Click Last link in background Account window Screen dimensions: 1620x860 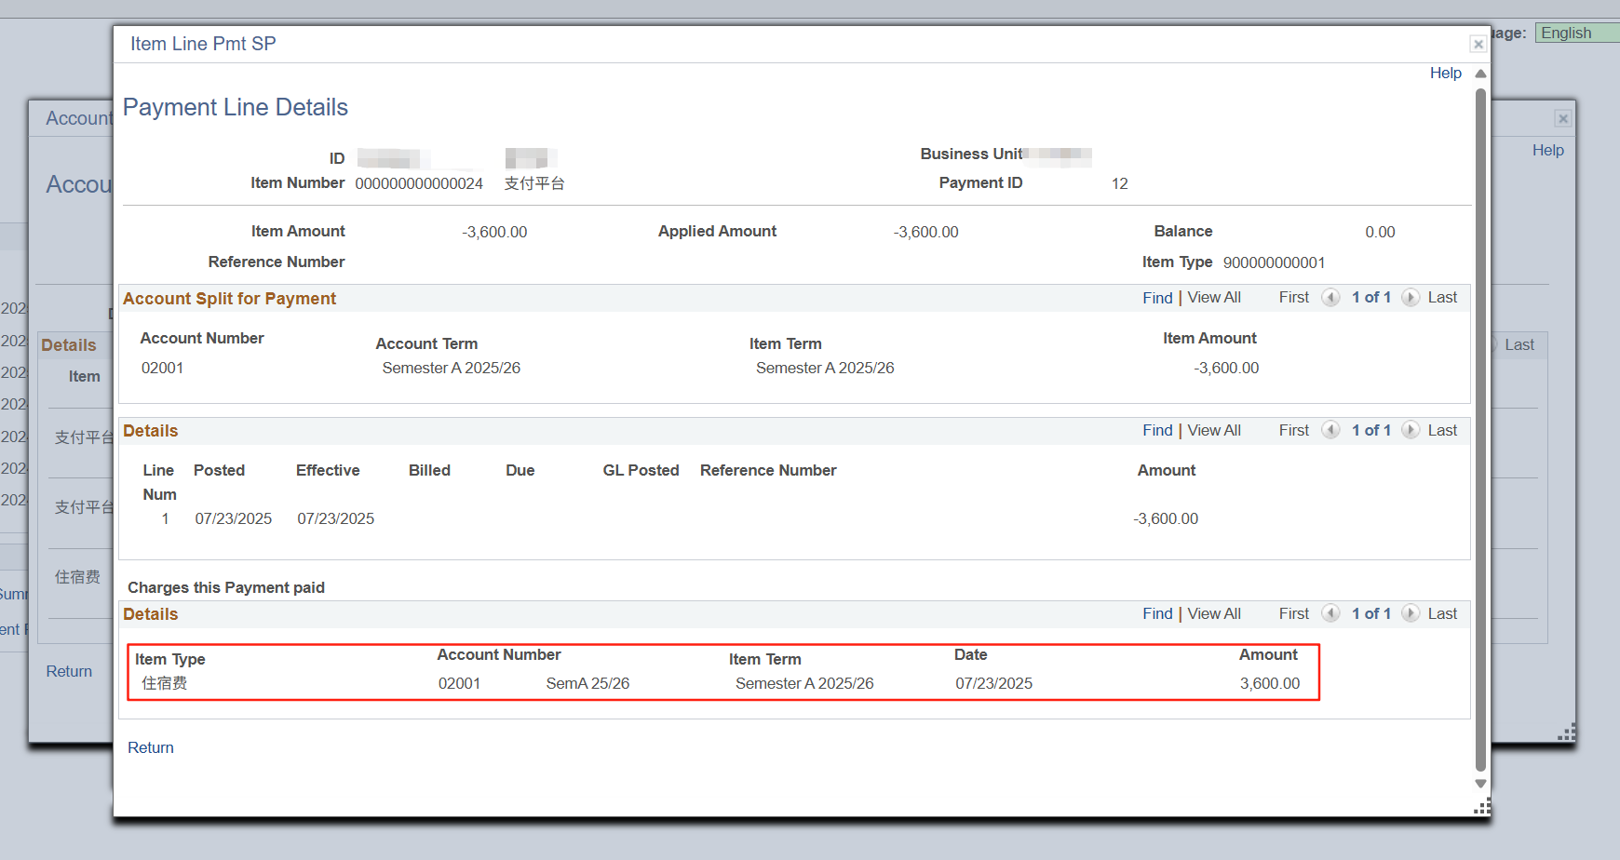coord(1519,344)
